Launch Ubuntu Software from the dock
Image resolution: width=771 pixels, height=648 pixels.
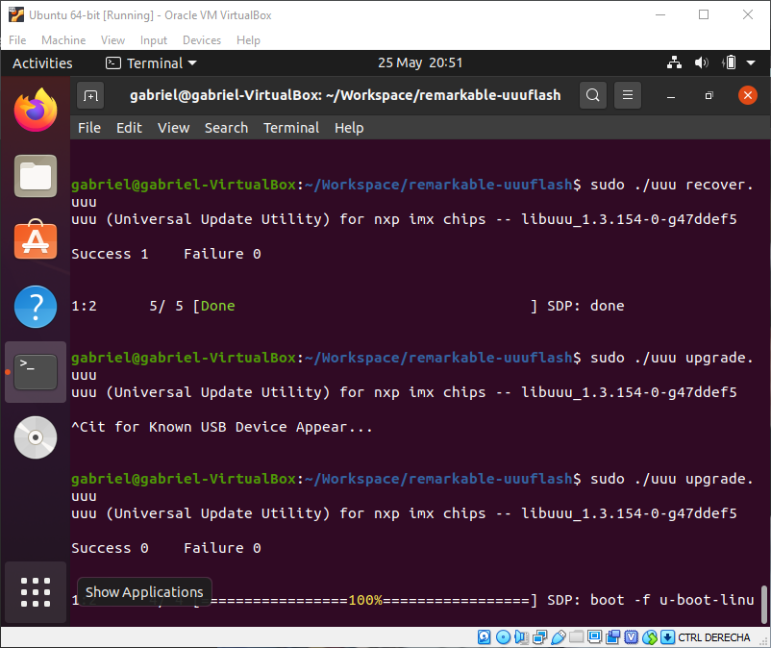pos(36,240)
